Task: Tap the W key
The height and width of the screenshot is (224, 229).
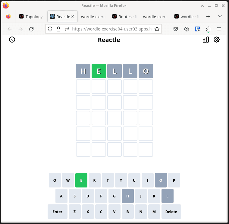Action: (x=68, y=180)
